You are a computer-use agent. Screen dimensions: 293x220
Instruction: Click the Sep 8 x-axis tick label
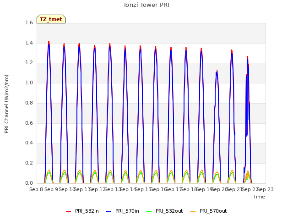[x=37, y=189]
